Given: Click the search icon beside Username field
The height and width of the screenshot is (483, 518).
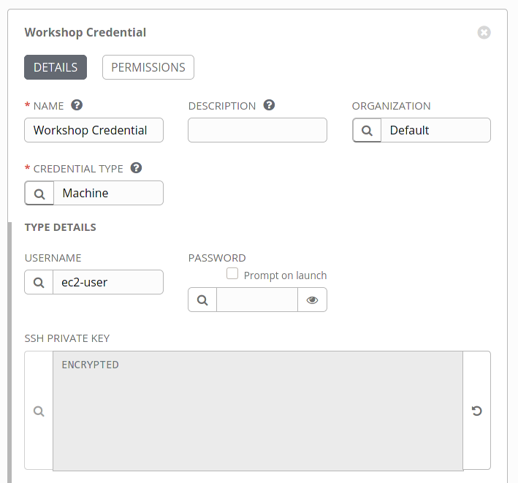Looking at the screenshot, I should pos(39,282).
